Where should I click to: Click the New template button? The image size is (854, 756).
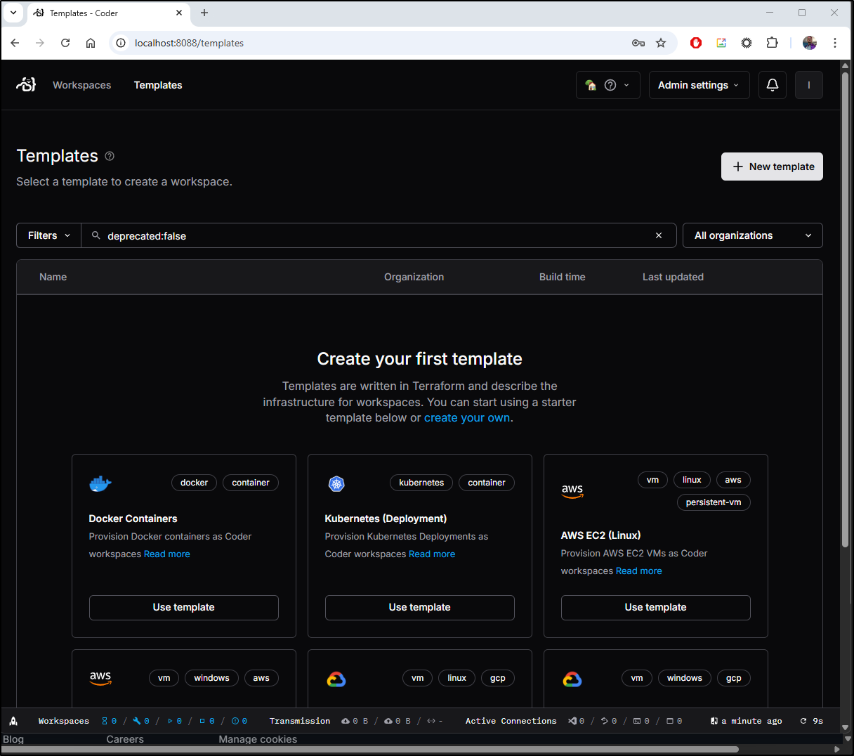772,167
